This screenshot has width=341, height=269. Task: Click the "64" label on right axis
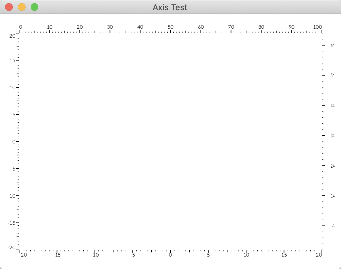(x=332, y=45)
